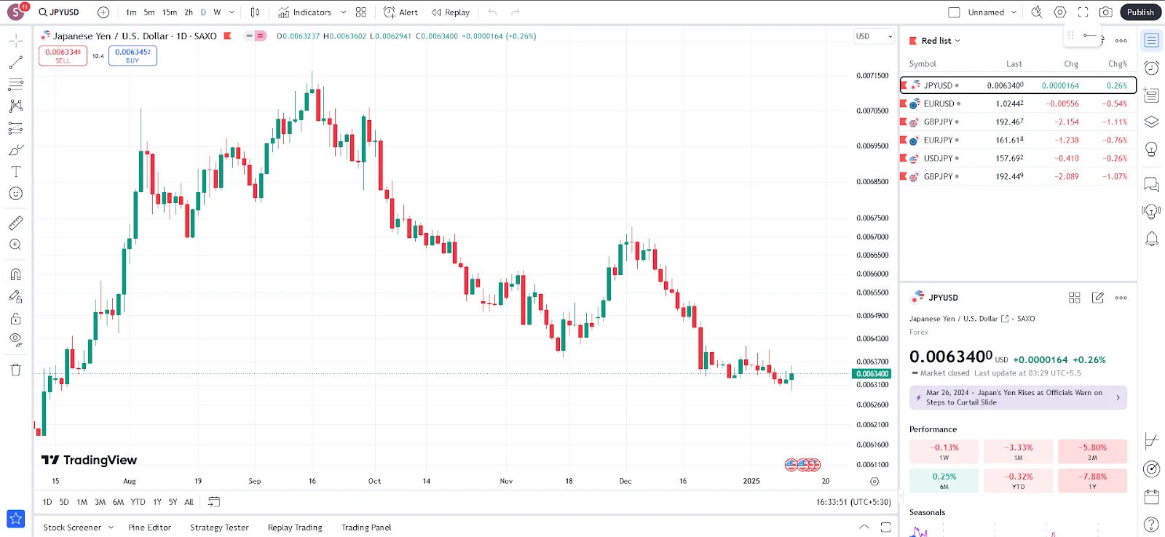Open the calendar panel icon

(x=1151, y=497)
